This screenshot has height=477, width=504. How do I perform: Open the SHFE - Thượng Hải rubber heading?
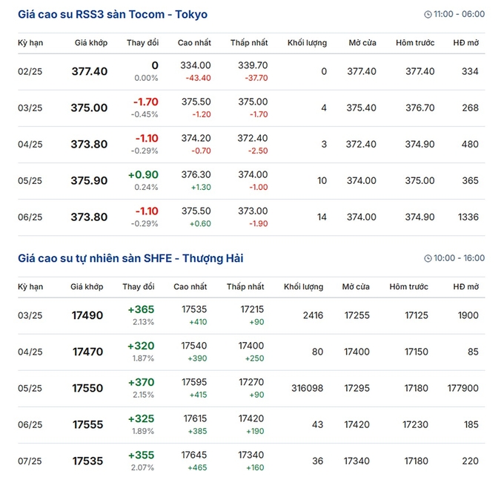tap(130, 258)
